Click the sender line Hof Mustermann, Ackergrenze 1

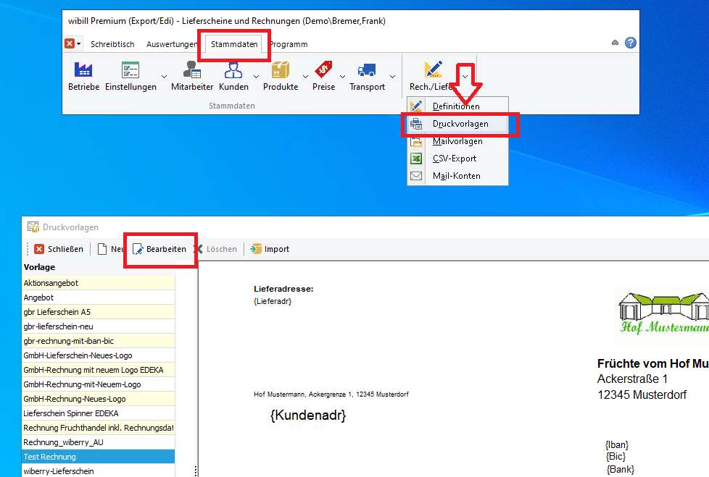coord(331,394)
